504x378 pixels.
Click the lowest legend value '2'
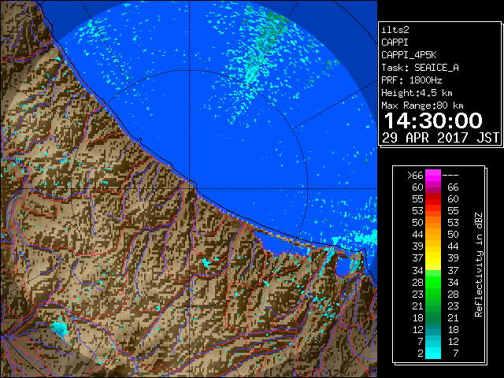[x=420, y=354]
